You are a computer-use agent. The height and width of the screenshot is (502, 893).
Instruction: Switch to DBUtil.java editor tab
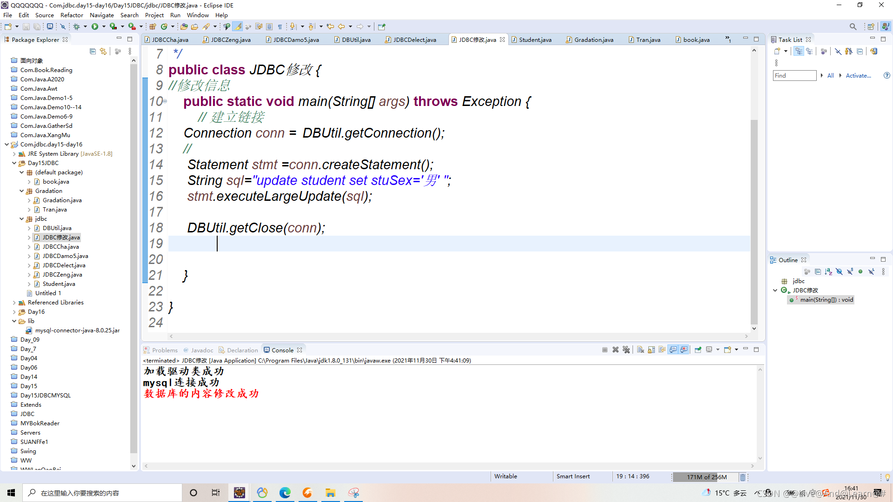[356, 40]
